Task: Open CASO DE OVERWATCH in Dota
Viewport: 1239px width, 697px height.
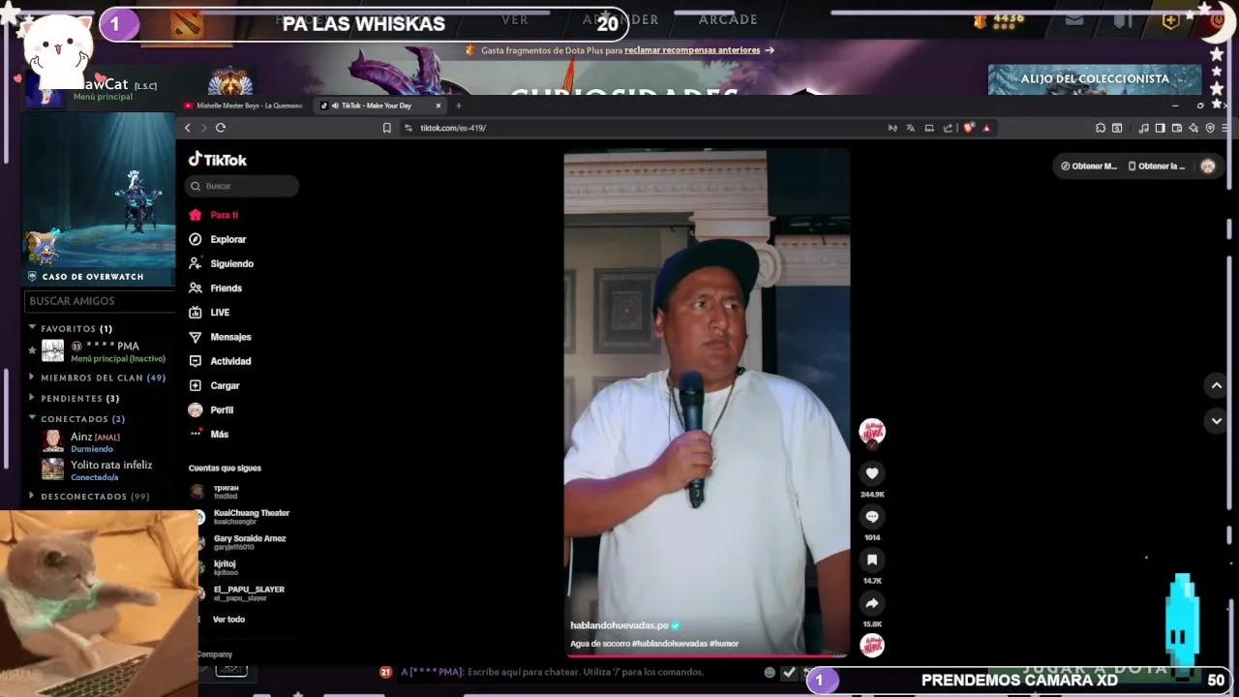Action: pos(93,277)
